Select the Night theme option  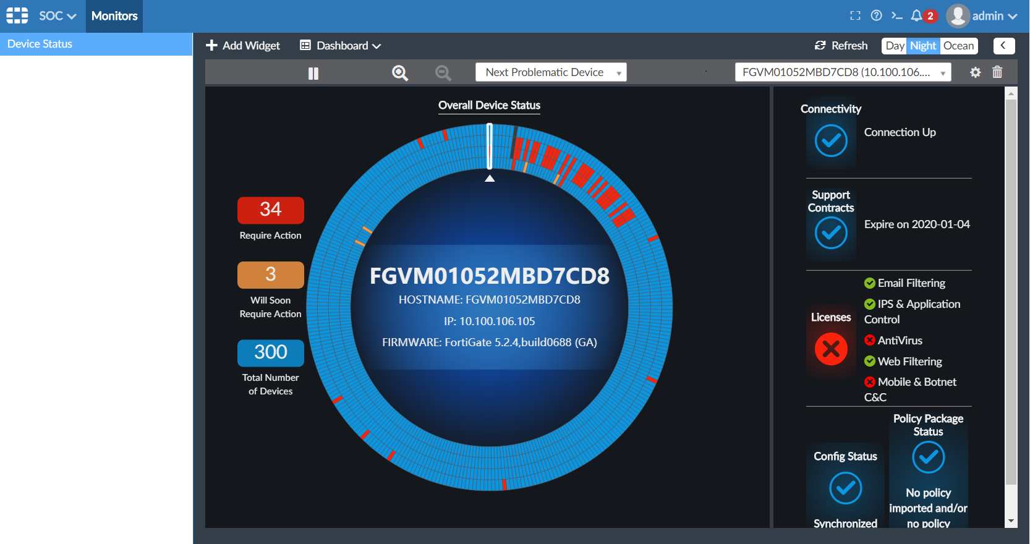click(x=923, y=46)
